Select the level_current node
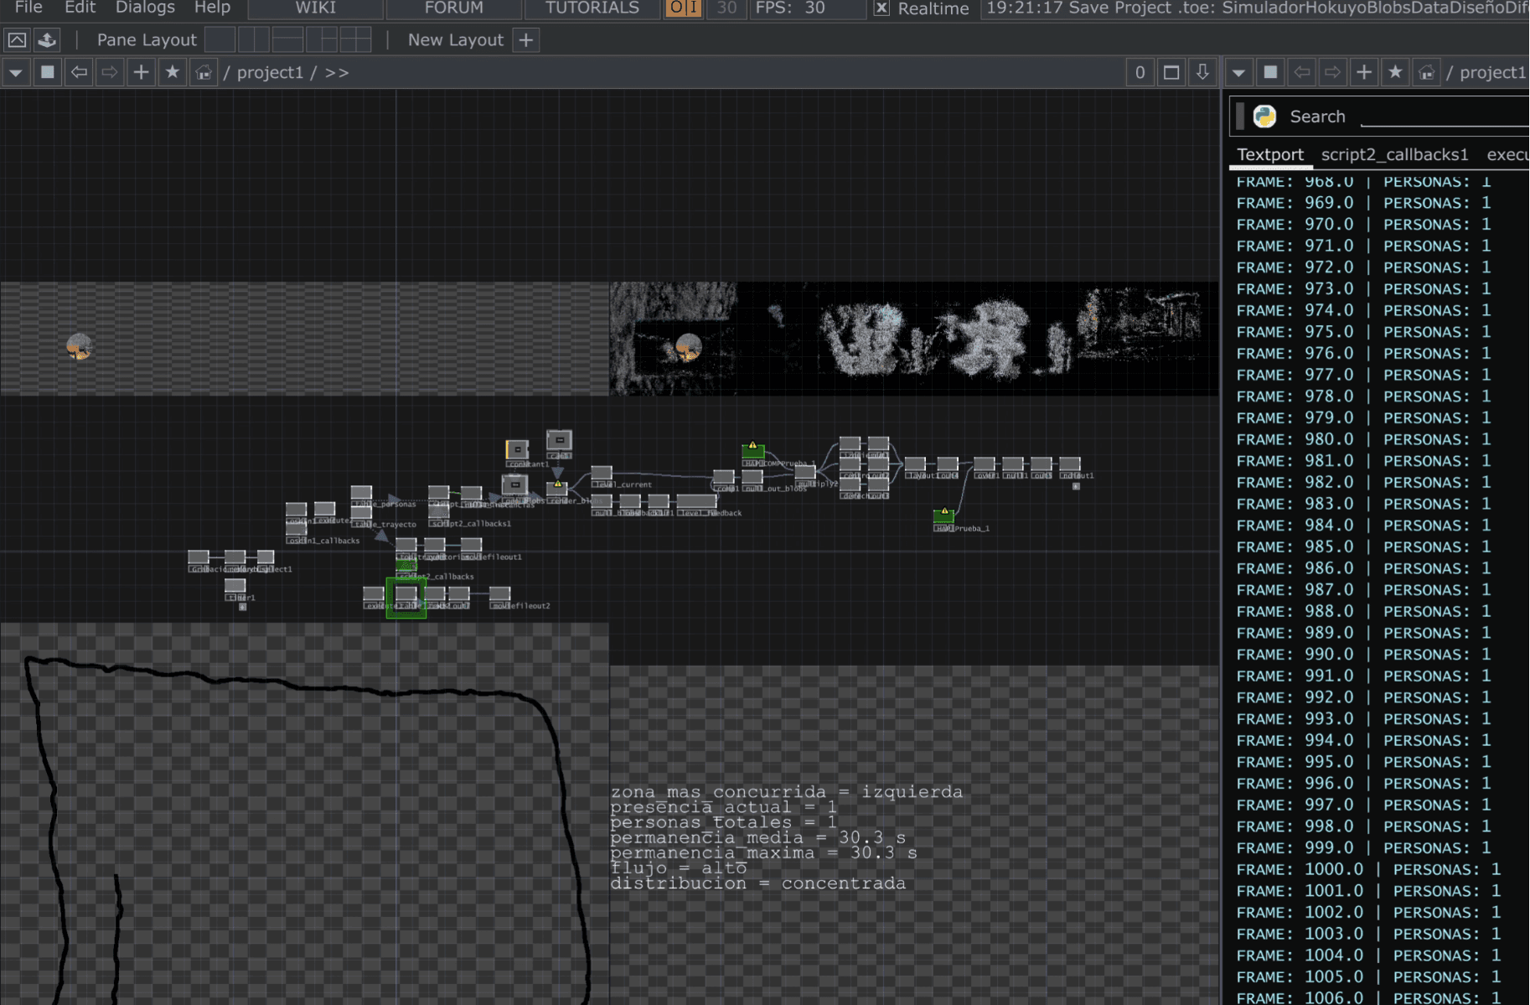The image size is (1530, 1005). tap(602, 474)
